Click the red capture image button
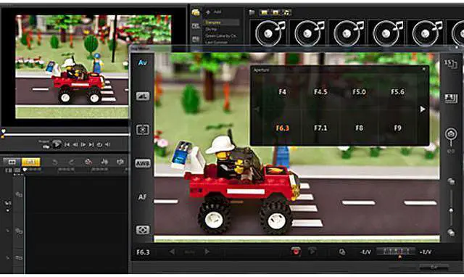Screen dimensions: 464x277 point(296,251)
